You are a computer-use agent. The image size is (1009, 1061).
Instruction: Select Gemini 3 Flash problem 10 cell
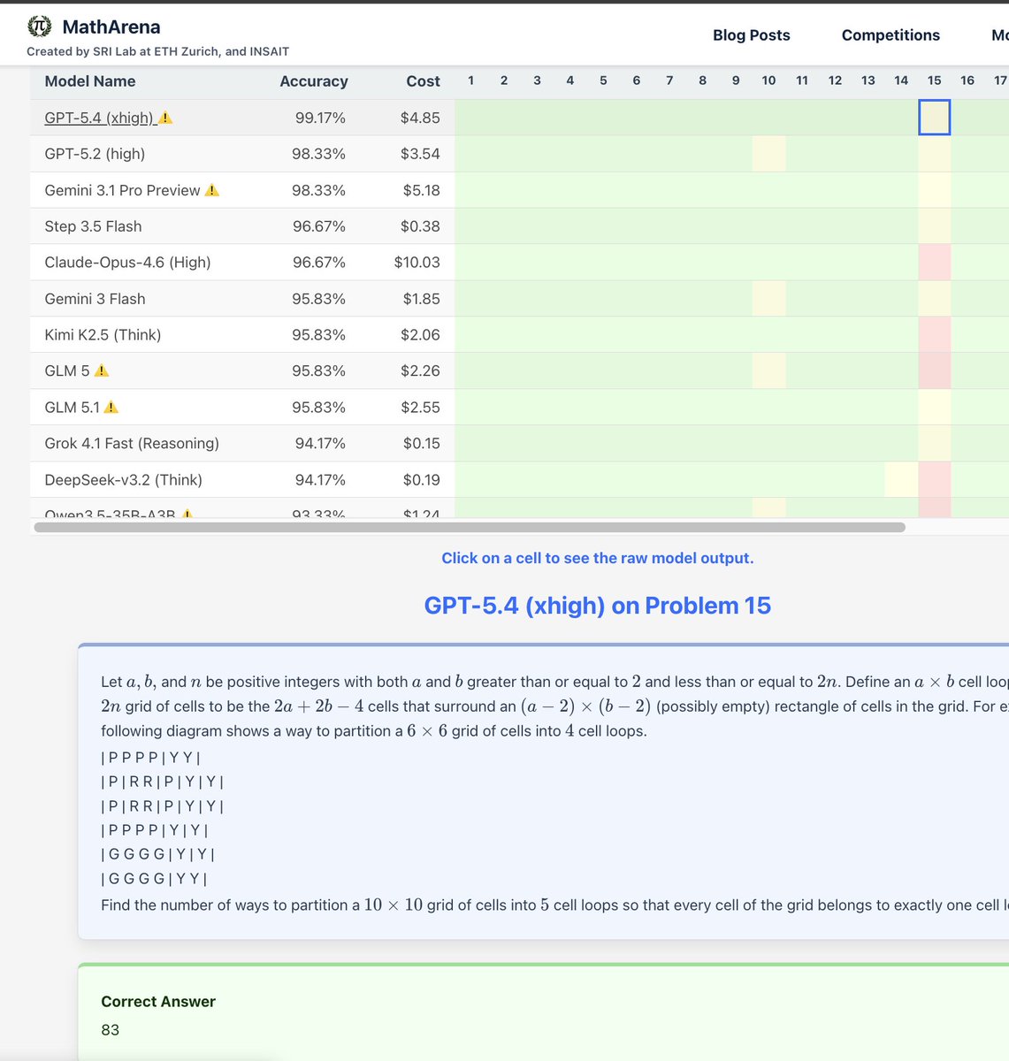[768, 299]
